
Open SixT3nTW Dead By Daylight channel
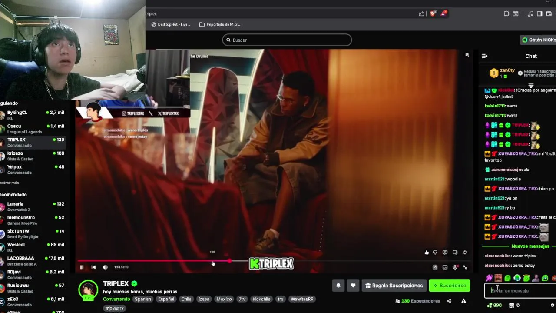click(33, 234)
